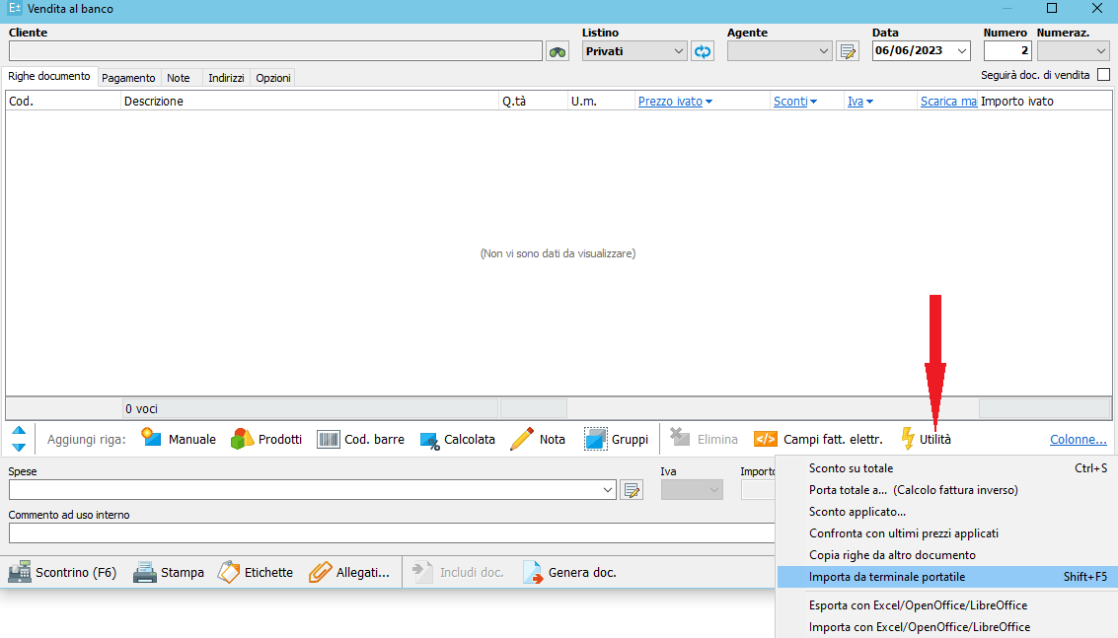Click the Elimina row button

click(x=705, y=439)
